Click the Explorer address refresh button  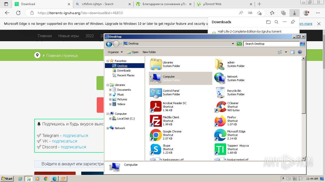pyautogui.click(x=239, y=44)
